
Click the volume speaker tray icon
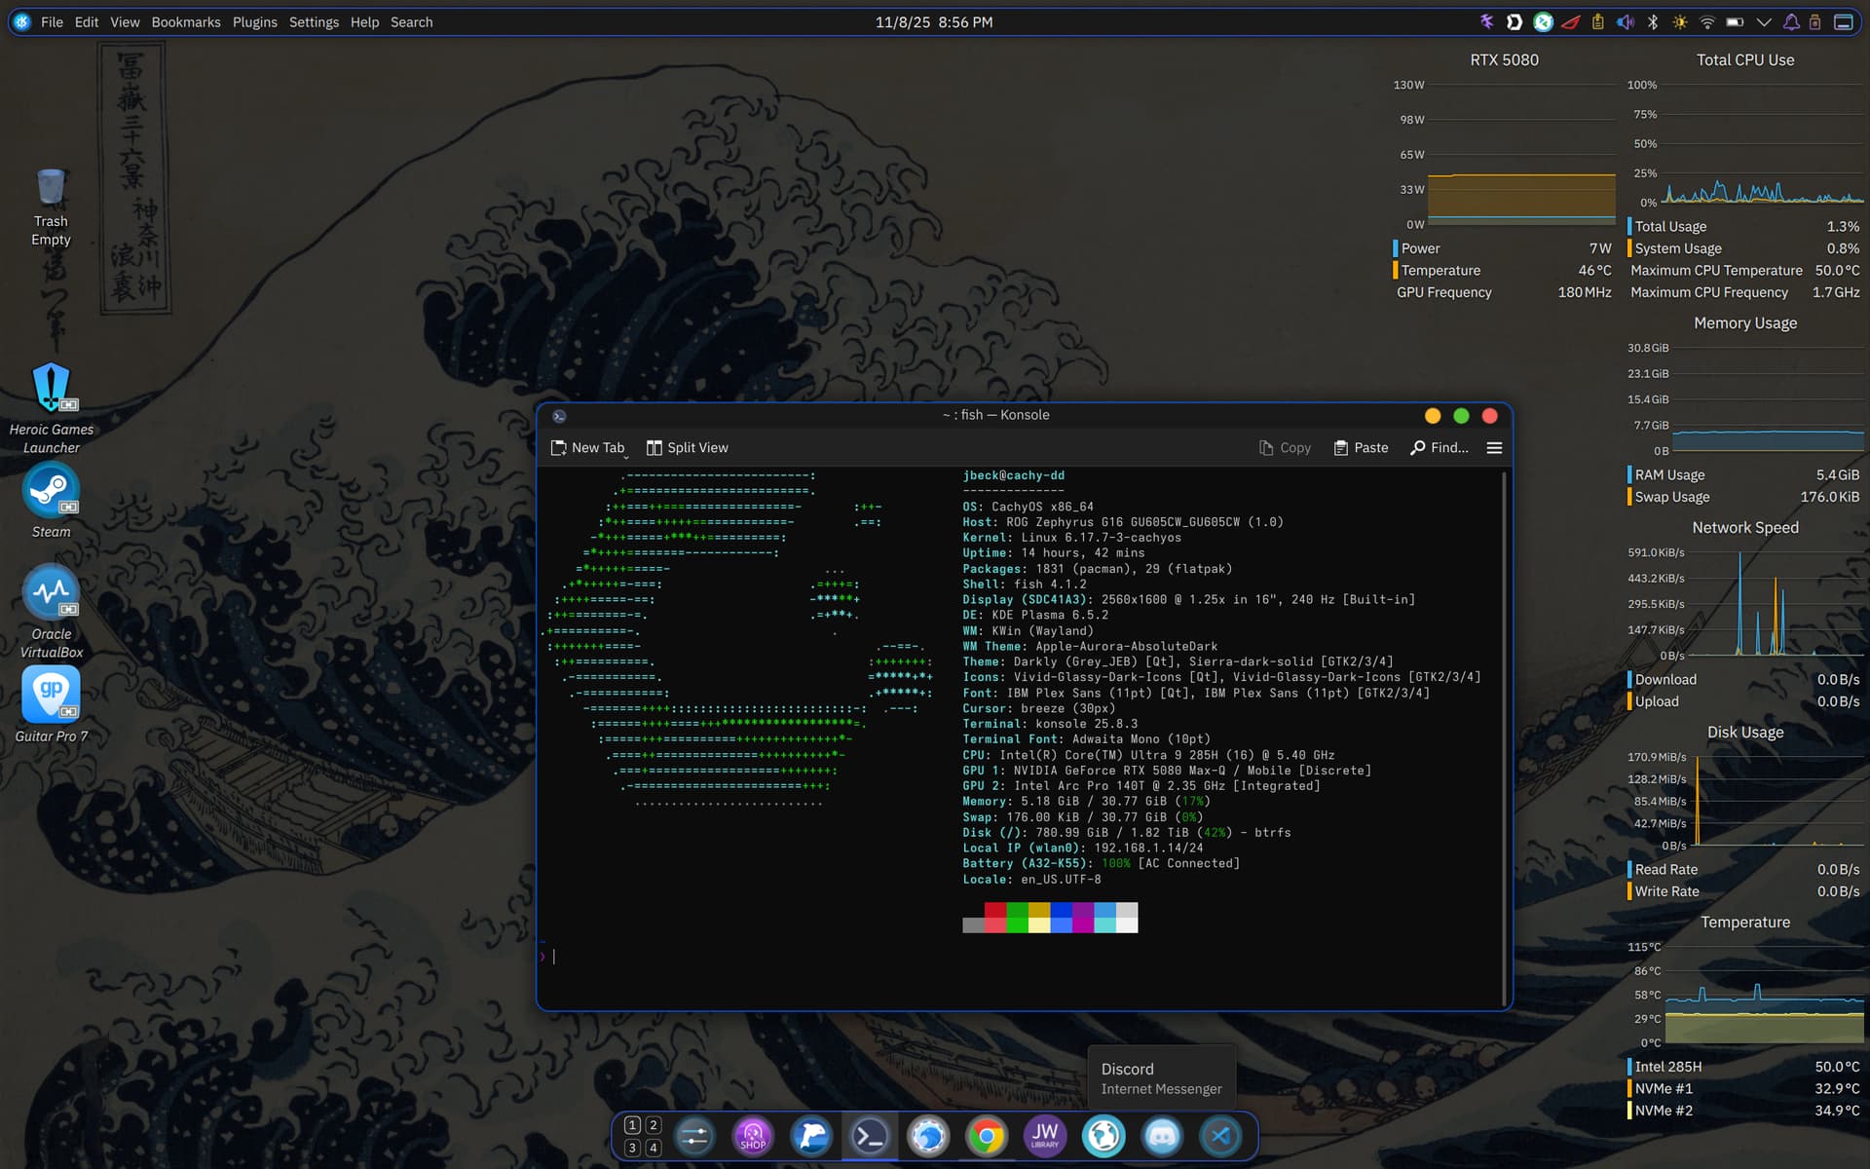point(1625,21)
